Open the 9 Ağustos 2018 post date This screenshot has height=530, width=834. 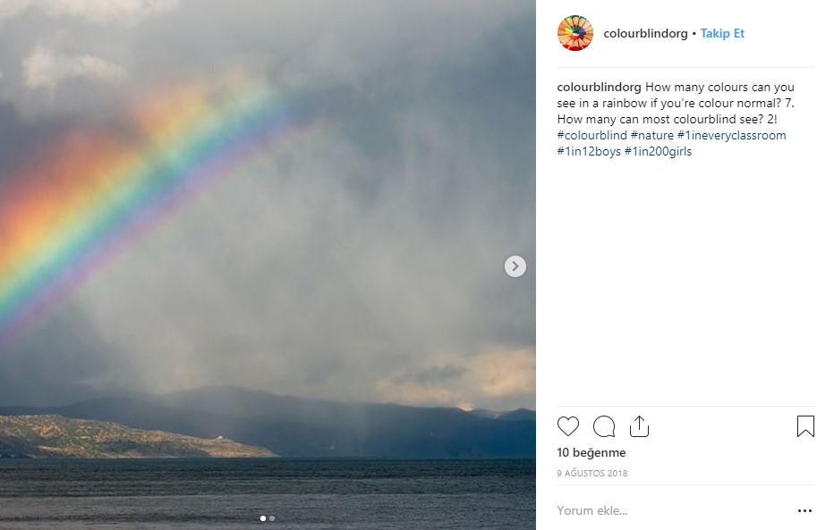pos(592,473)
